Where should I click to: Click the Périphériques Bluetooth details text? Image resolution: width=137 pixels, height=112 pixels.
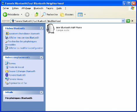(19, 98)
